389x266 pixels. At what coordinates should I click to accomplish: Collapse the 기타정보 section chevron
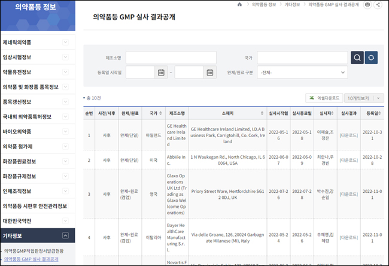click(x=65, y=235)
